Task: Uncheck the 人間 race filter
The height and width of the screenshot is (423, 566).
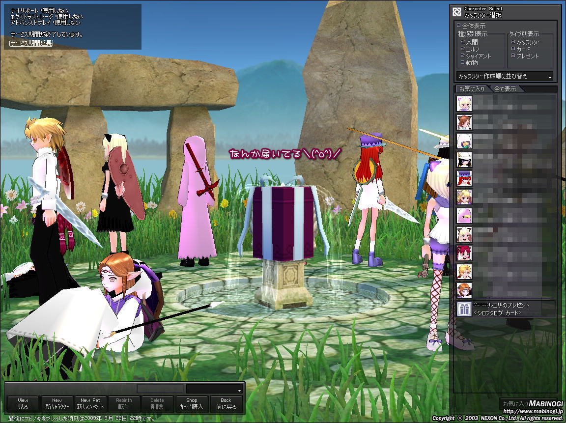Action: (462, 42)
